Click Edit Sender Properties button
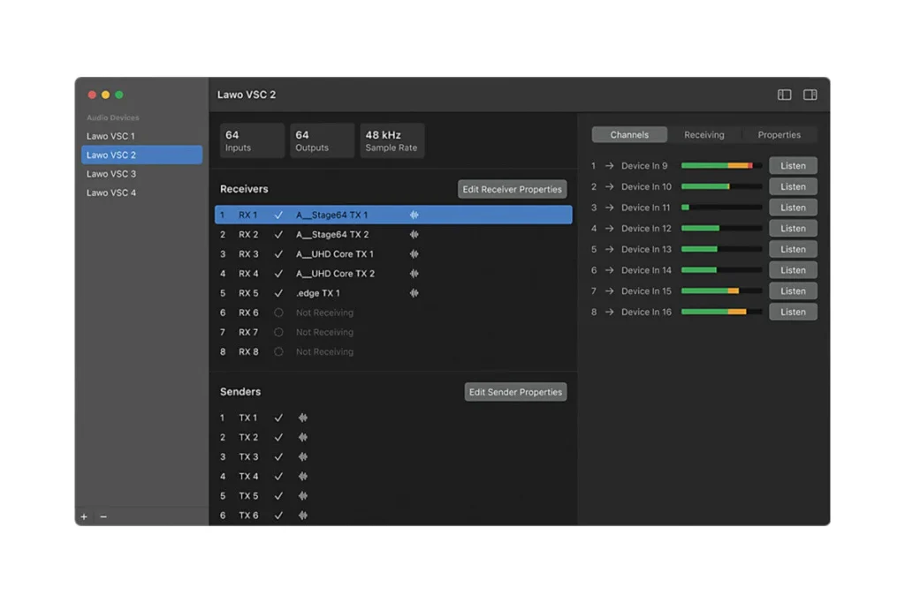Viewport: 905px width, 603px height. (x=515, y=392)
